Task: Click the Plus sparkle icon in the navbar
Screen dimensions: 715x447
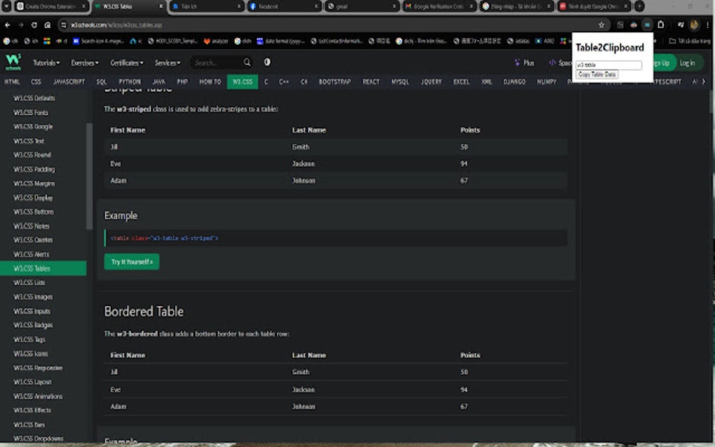Action: (517, 62)
